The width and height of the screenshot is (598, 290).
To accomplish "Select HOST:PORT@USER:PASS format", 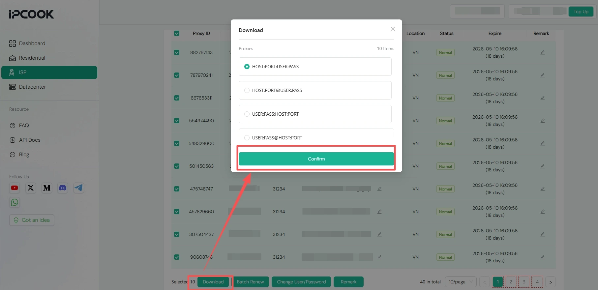I will click(315, 90).
